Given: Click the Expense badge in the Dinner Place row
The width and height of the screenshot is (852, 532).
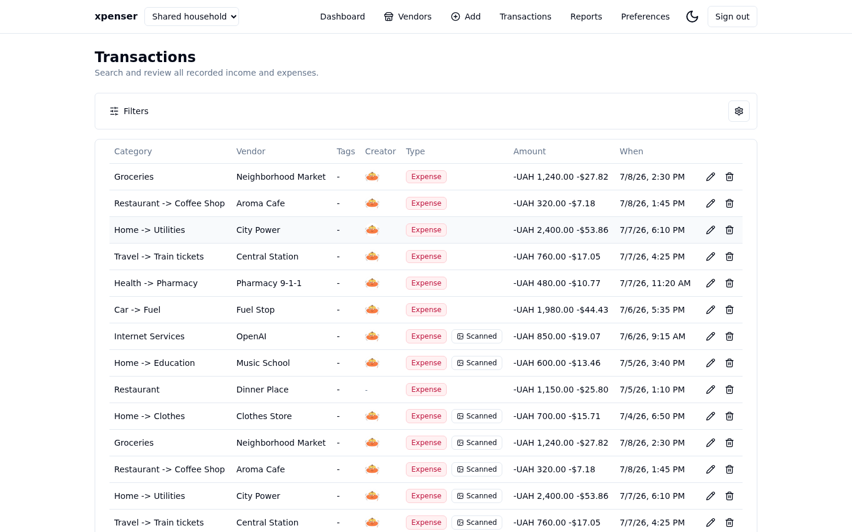Looking at the screenshot, I should pos(426,390).
